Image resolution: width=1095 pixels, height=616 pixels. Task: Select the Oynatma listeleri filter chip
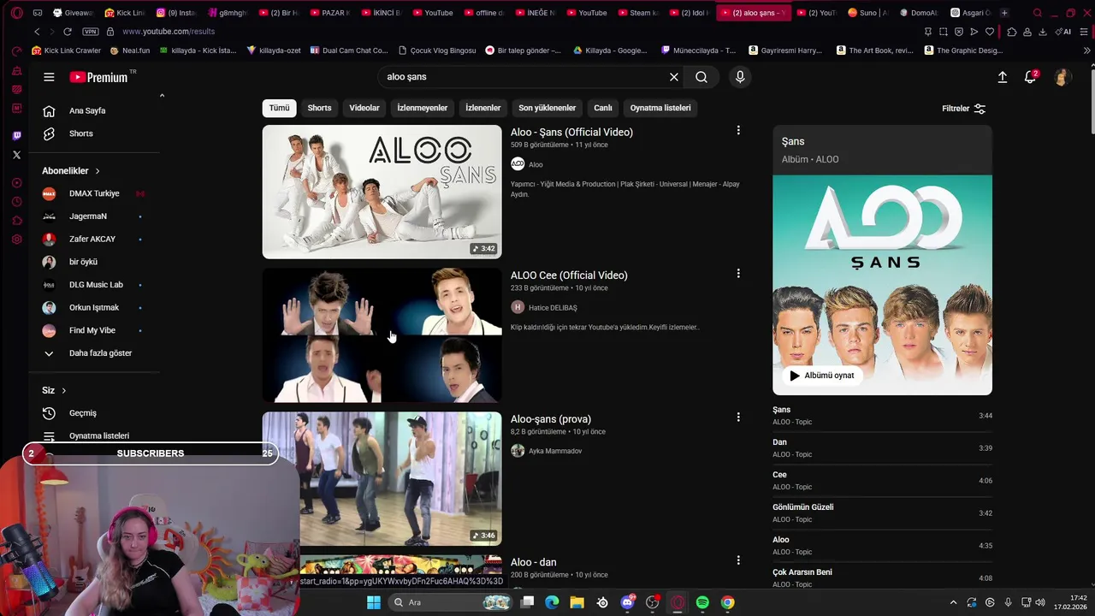[x=660, y=108]
